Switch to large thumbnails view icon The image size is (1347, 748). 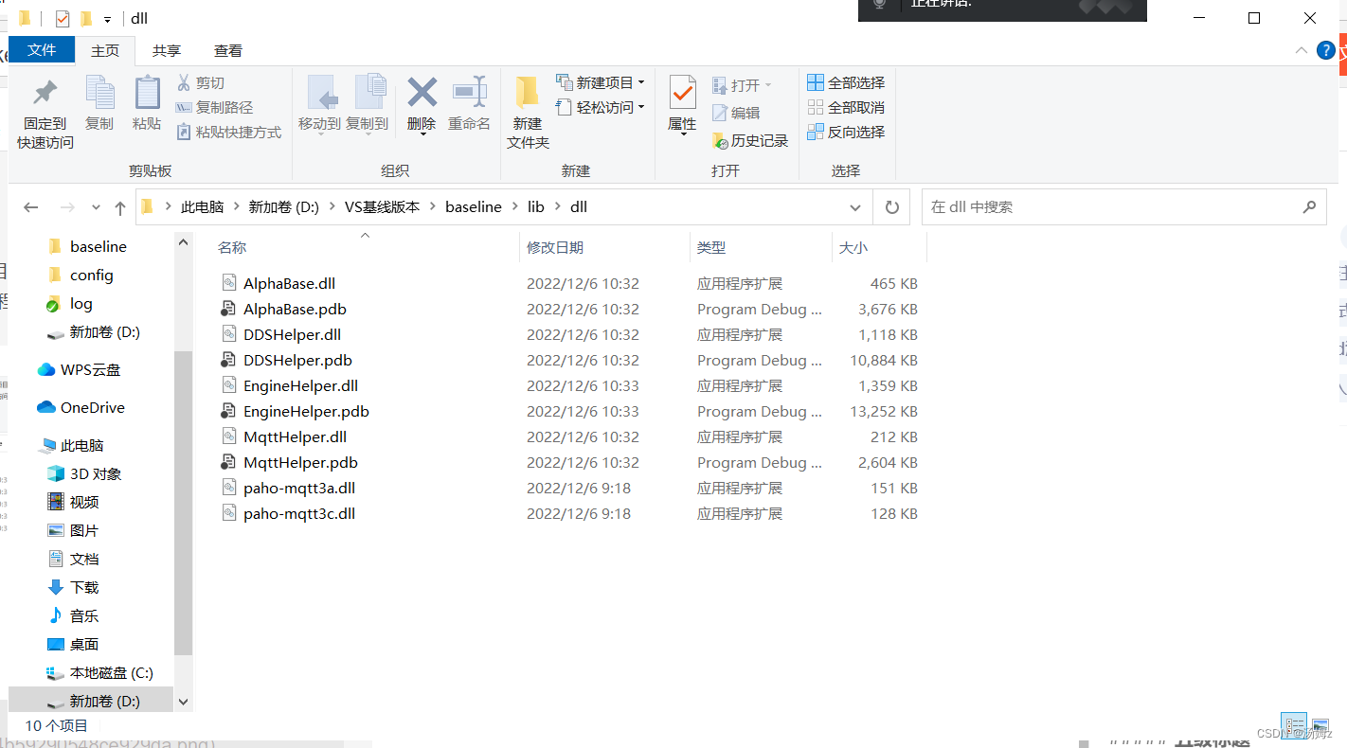tap(1320, 726)
